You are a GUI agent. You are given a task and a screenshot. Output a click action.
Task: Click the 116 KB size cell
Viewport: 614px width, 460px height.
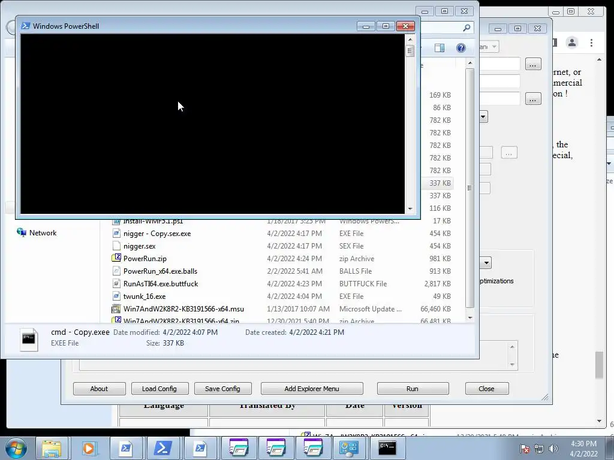pyautogui.click(x=440, y=208)
